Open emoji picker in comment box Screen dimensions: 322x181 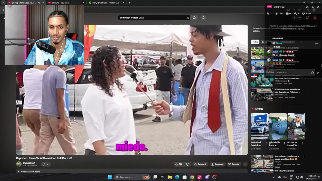(312, 73)
